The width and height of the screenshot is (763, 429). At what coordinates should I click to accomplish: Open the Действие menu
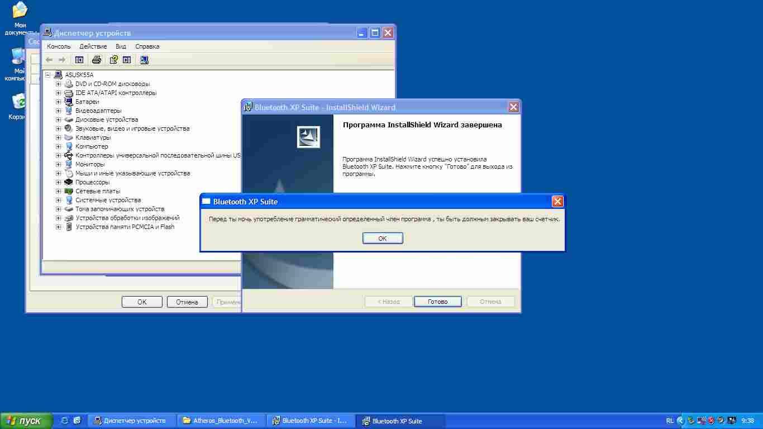pos(93,46)
